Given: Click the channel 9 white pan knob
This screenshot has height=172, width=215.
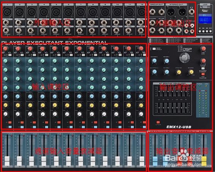Looking at the screenshot, I should (104, 114).
